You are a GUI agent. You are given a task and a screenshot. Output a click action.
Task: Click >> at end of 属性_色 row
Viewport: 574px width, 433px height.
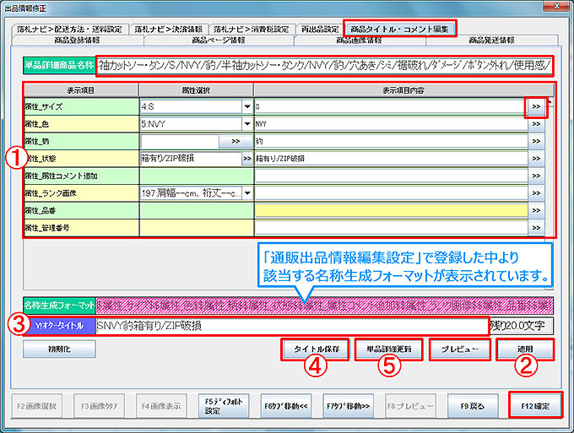pyautogui.click(x=536, y=124)
